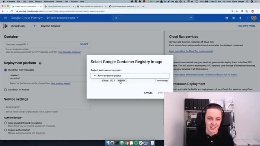Image resolution: width=260 pixels, height=146 pixels.
Task: Click the shield extension icon in toolbar
Action: (x=242, y=11)
